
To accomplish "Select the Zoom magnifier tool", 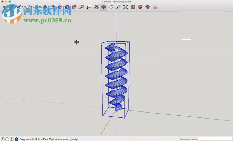I will pyautogui.click(x=118, y=7).
